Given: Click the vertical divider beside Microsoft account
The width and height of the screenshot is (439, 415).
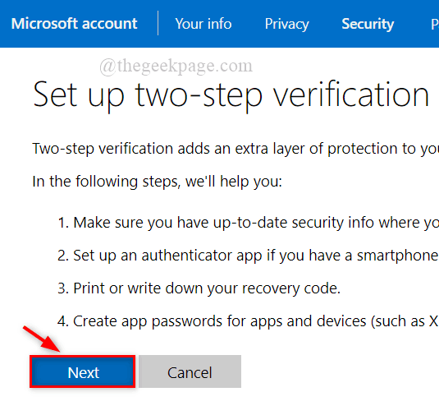Looking at the screenshot, I should 158,23.
